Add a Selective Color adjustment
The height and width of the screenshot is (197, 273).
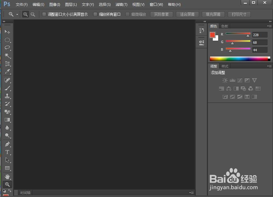pos(247,97)
